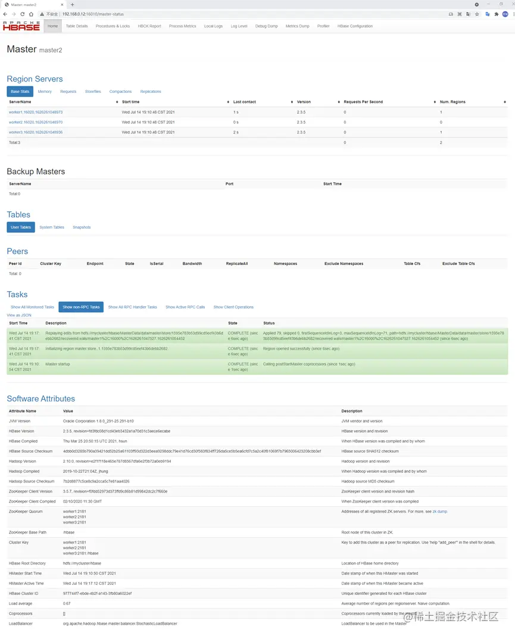Open Process Metrics page
The width and height of the screenshot is (515, 639).
pyautogui.click(x=183, y=26)
